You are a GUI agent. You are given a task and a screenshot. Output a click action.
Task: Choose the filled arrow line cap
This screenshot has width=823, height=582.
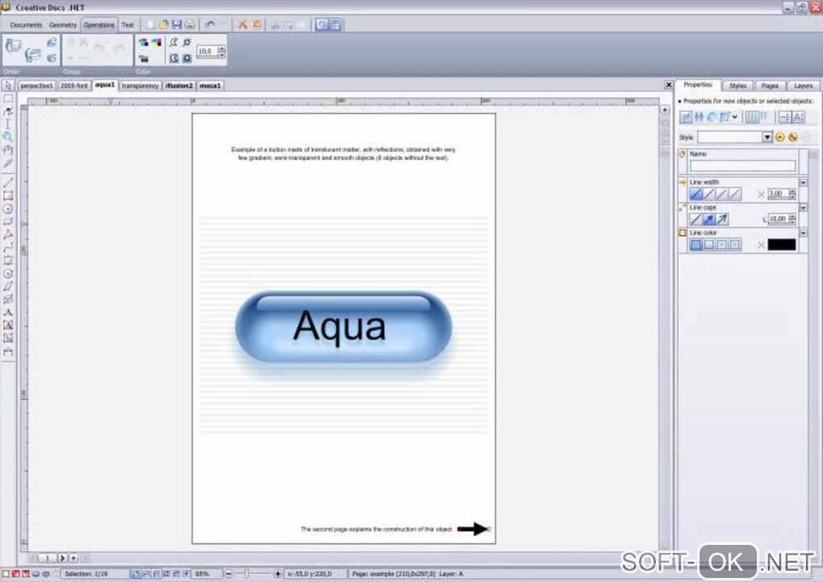pyautogui.click(x=708, y=219)
